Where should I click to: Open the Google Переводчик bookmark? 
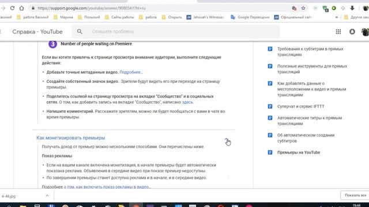pyautogui.click(x=250, y=17)
